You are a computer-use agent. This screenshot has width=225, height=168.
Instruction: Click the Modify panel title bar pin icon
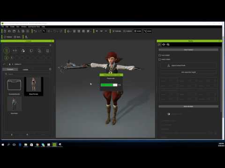(219, 41)
